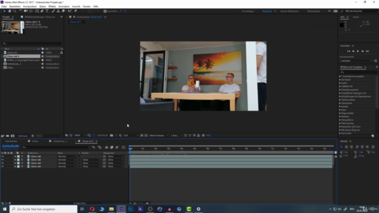379x213 pixels.
Task: Click the current time indicator in timeline
Action: tap(130, 149)
